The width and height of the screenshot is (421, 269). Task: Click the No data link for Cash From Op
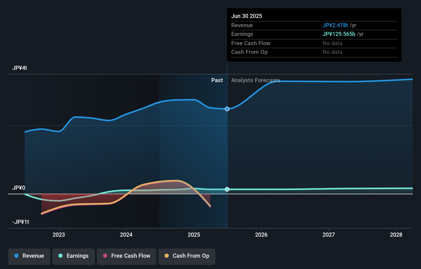[x=333, y=52]
